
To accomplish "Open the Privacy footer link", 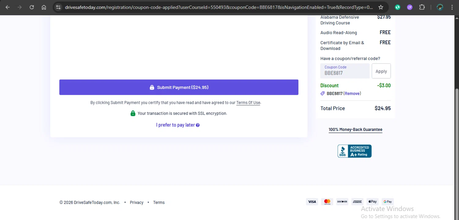I will 136,203.
